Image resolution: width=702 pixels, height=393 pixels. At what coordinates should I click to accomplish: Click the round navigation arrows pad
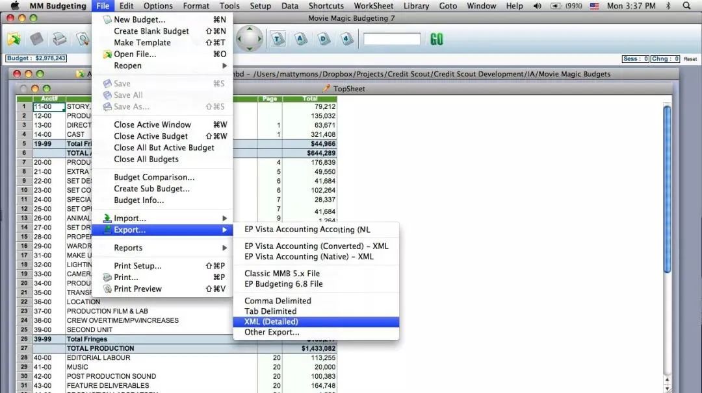(250, 39)
